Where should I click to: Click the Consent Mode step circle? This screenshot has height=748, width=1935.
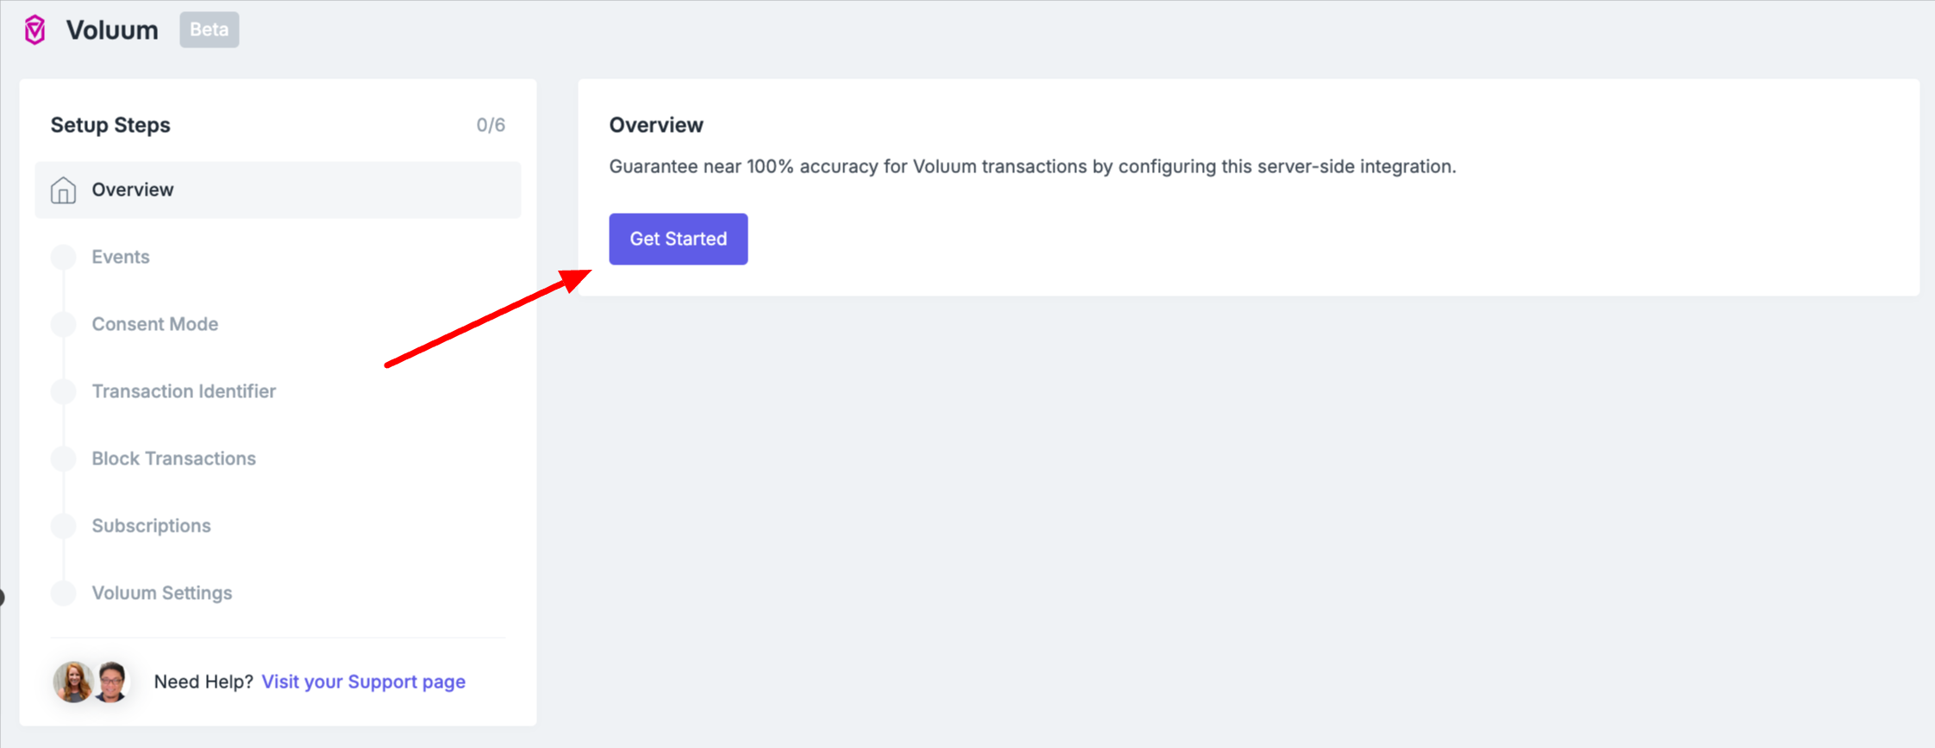[x=63, y=324]
